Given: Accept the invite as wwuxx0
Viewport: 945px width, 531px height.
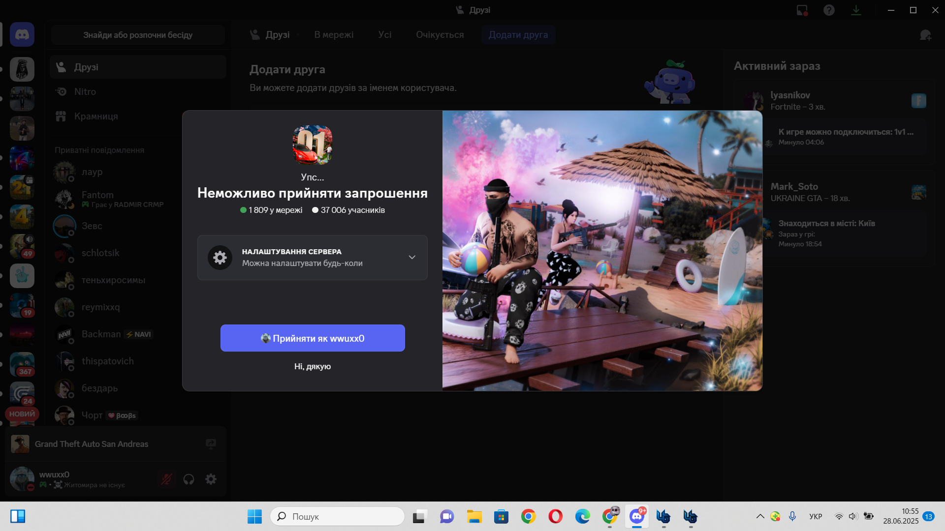Looking at the screenshot, I should coord(313,338).
